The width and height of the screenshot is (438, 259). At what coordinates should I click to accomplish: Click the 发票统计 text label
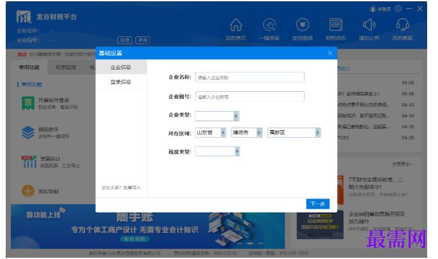[50, 158]
